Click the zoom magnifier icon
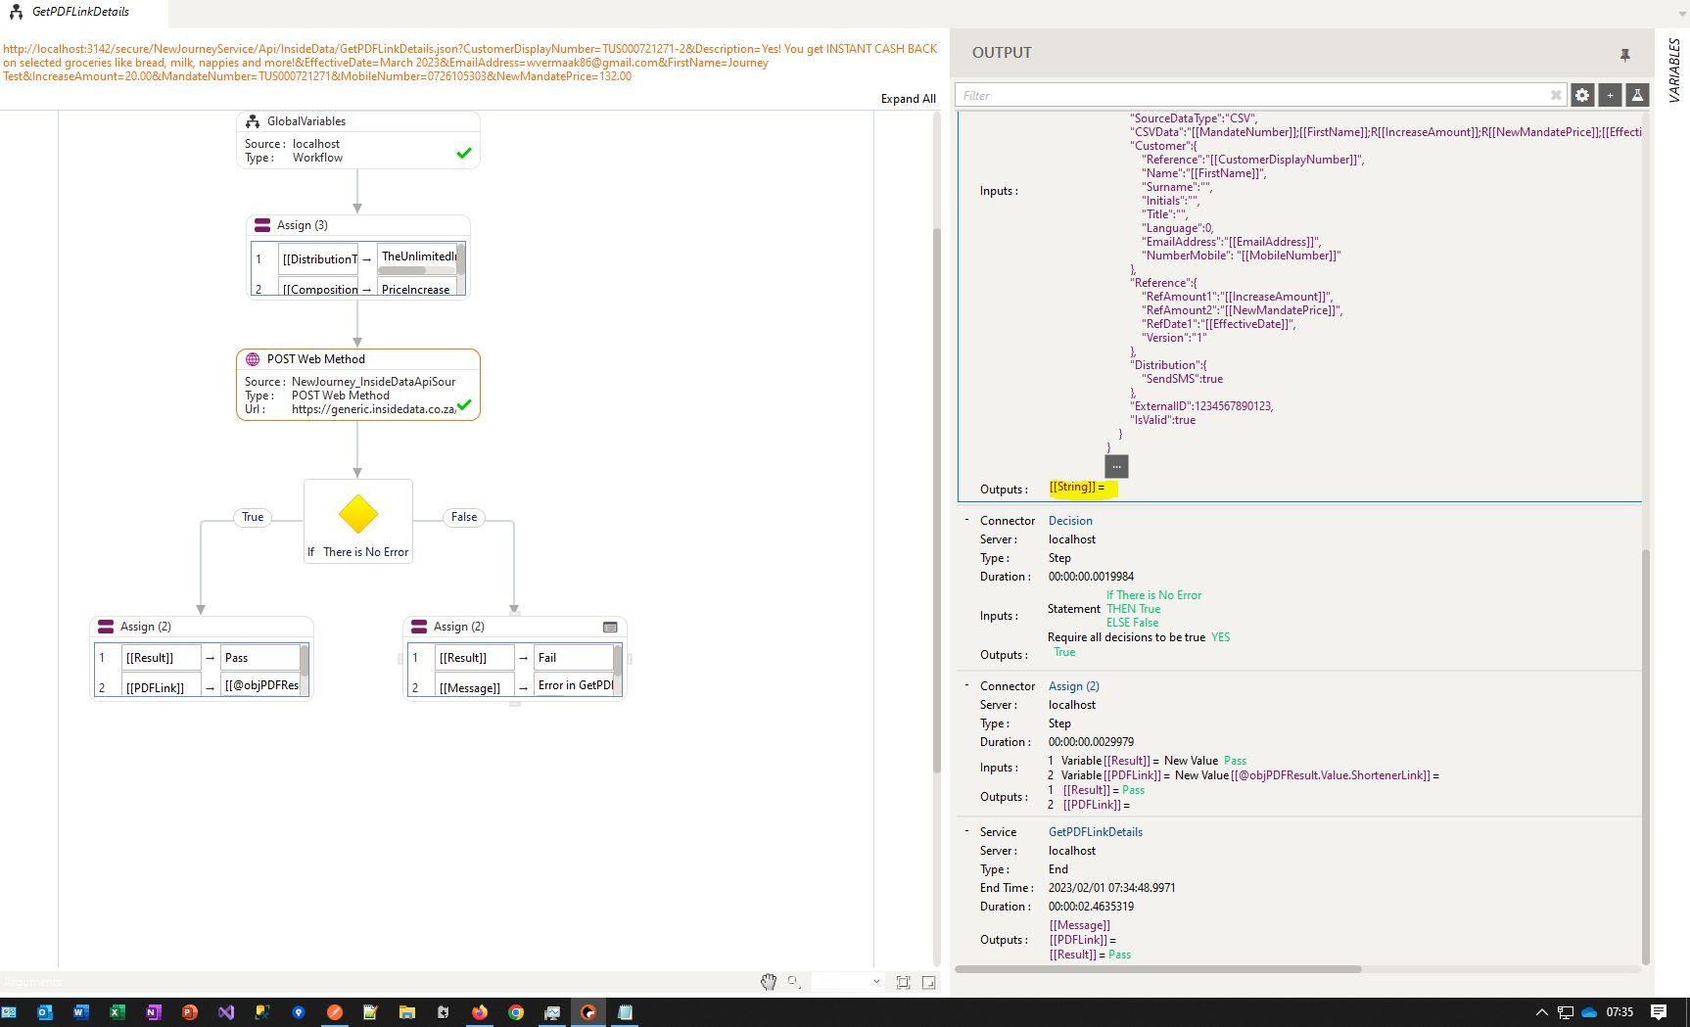This screenshot has height=1027, width=1690. pyautogui.click(x=794, y=982)
